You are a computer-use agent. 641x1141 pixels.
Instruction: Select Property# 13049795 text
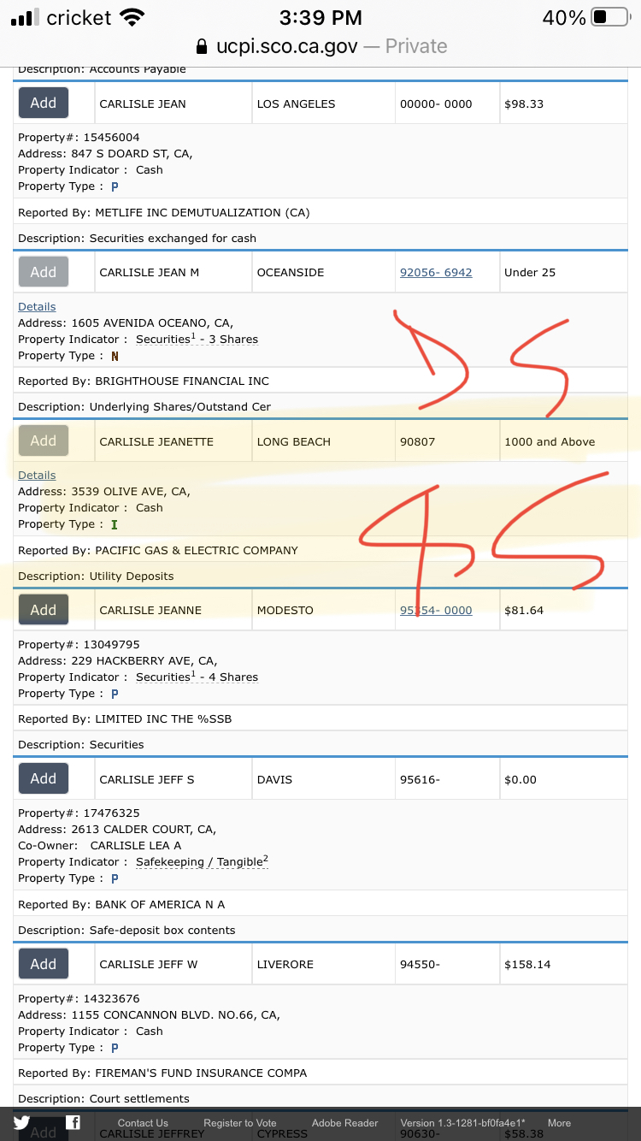[79, 644]
